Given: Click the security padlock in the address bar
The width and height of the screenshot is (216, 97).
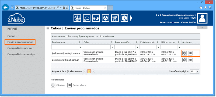Looking at the screenshot, I should [x=64, y=8].
